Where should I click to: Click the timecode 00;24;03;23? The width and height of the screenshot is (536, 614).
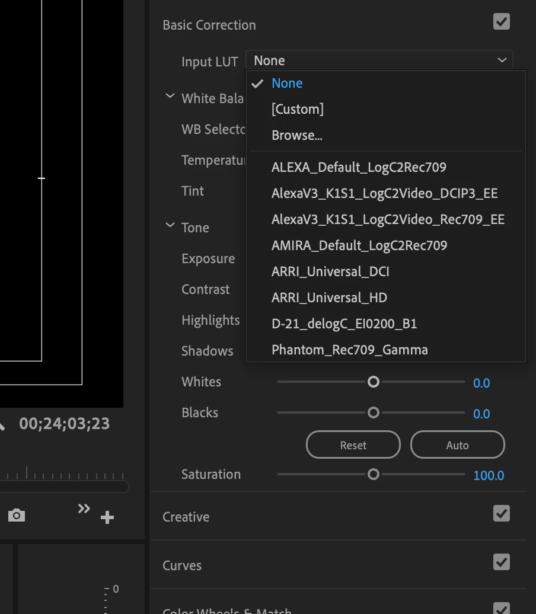pyautogui.click(x=64, y=424)
